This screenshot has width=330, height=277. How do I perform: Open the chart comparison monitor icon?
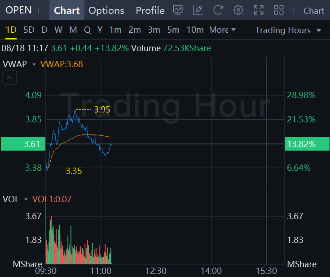pos(178,10)
